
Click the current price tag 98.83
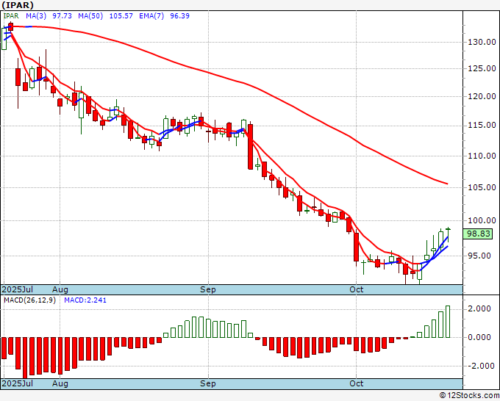pyautogui.click(x=478, y=234)
